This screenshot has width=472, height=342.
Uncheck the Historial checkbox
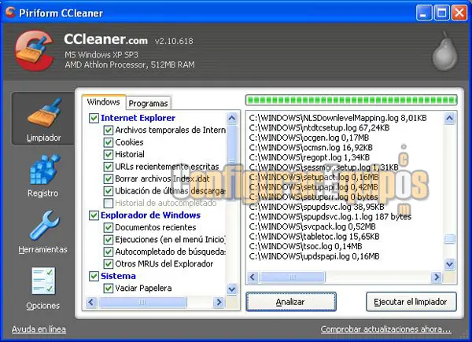coord(108,154)
